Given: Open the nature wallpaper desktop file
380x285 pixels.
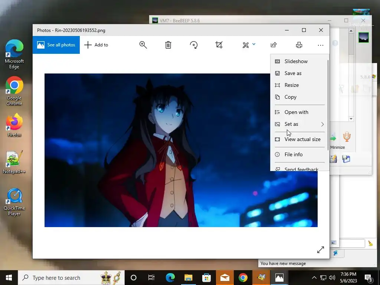Looking at the screenshot, I should pos(361,18).
